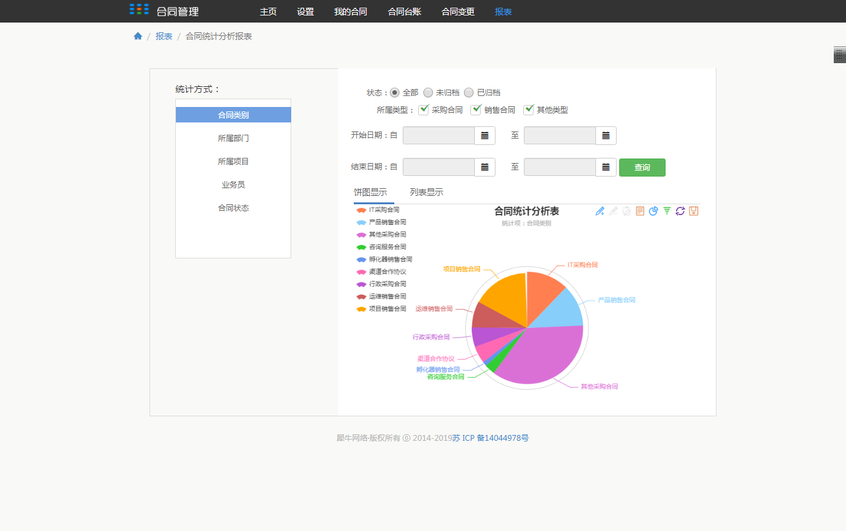Open 主页 in the top navigation
The image size is (846, 531).
[x=268, y=12]
